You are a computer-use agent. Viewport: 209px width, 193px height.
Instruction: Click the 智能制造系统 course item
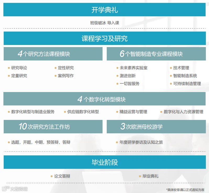pos(185,76)
